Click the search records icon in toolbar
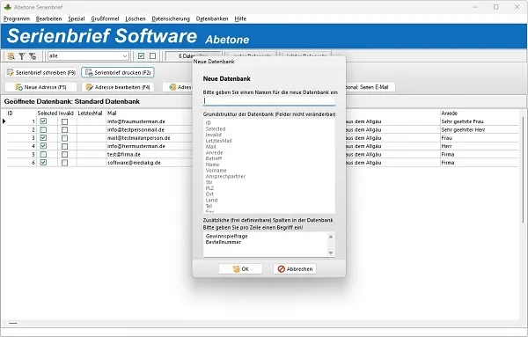528x337 pixels. 11,56
